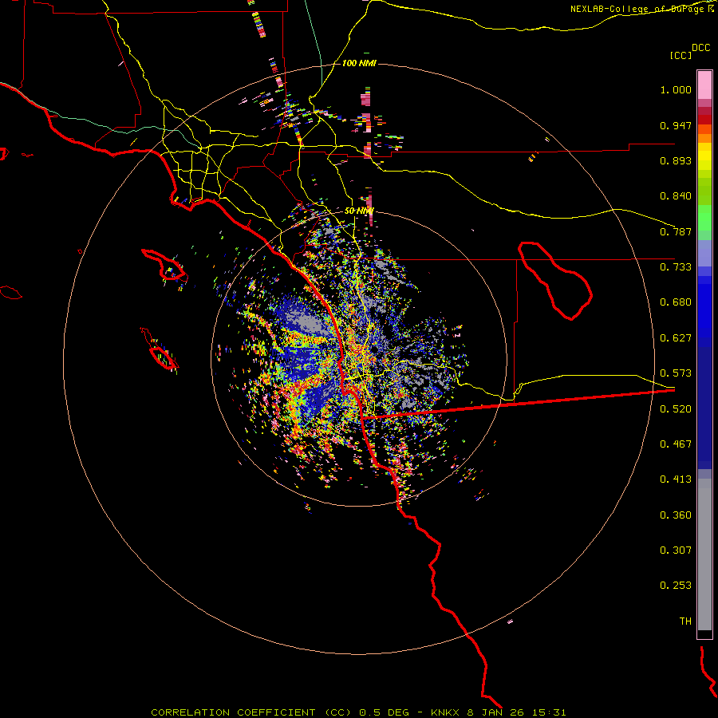Click the DCC product label
The image size is (718, 718).
click(x=700, y=48)
